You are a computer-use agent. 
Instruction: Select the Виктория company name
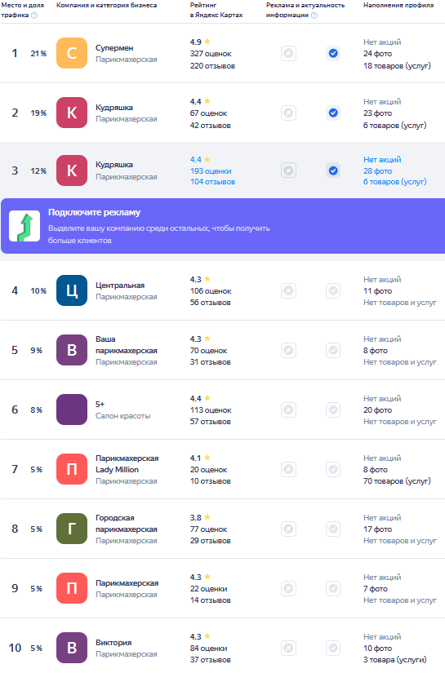click(x=113, y=643)
